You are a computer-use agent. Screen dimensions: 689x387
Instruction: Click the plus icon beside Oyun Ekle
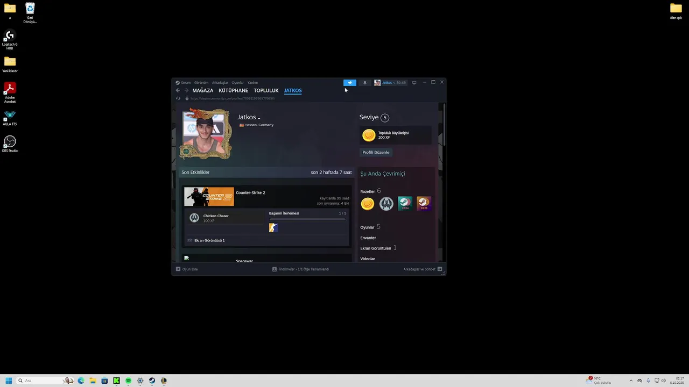[178, 269]
